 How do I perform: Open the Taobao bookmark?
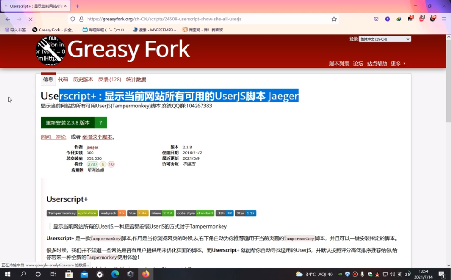point(203,30)
